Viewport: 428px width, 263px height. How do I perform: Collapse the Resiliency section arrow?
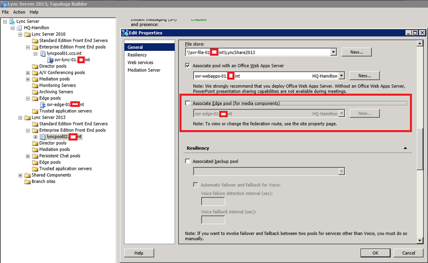(x=405, y=148)
